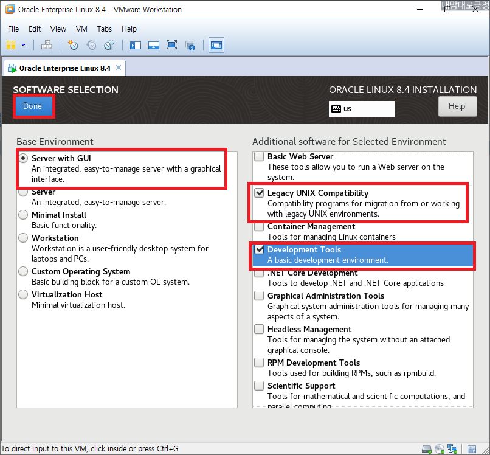Check the Scientific Support checkbox
Screen dimensions: 490x455
[259, 386]
